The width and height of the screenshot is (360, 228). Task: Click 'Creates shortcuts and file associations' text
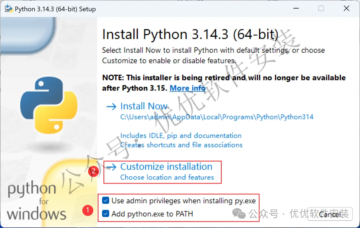[x=181, y=145]
